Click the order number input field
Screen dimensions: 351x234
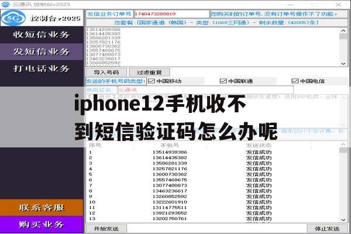pos(171,14)
